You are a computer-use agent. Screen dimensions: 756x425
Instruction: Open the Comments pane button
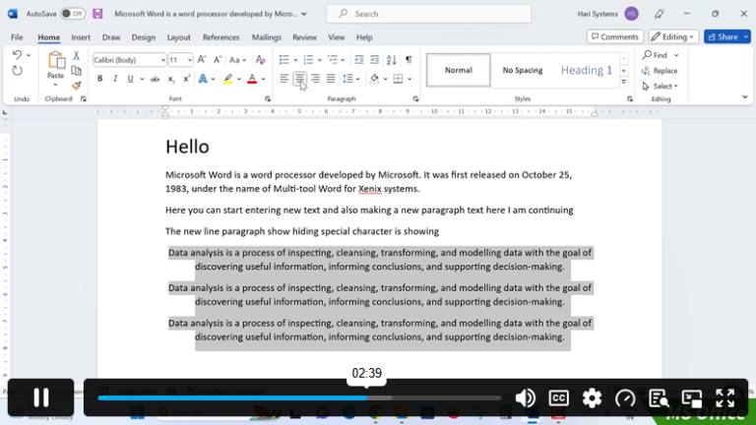pyautogui.click(x=614, y=36)
